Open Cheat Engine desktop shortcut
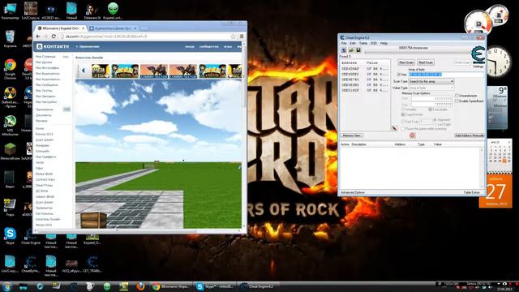This screenshot has height=292, width=519. coord(31,236)
